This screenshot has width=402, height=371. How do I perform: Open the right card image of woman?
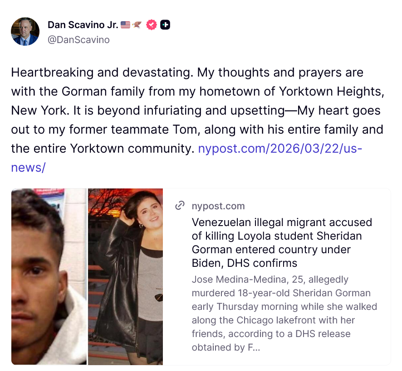(125, 276)
